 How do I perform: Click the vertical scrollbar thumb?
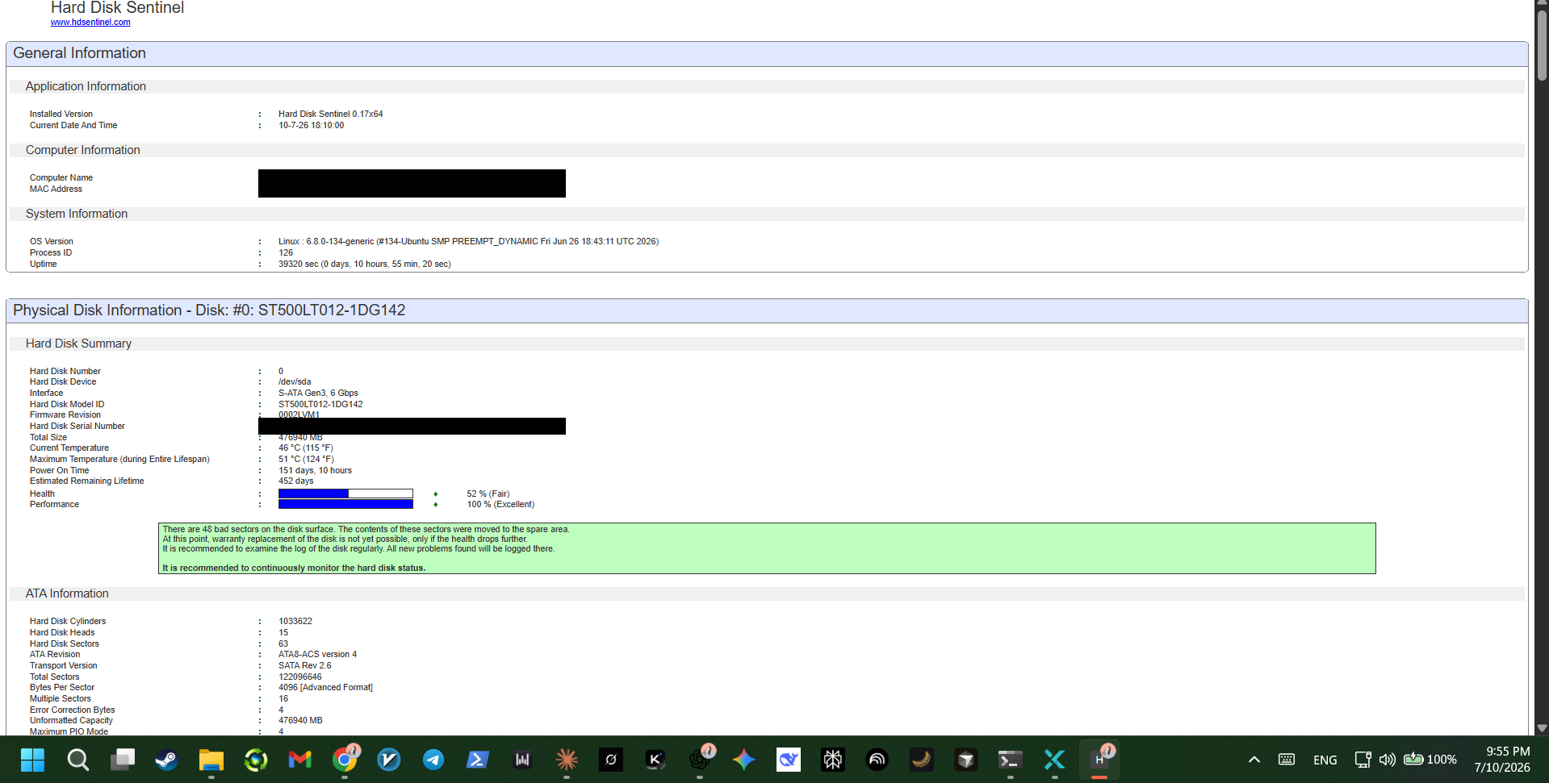tap(1542, 44)
